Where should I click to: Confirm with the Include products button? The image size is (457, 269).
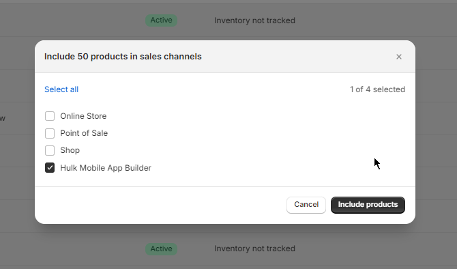tap(368, 205)
